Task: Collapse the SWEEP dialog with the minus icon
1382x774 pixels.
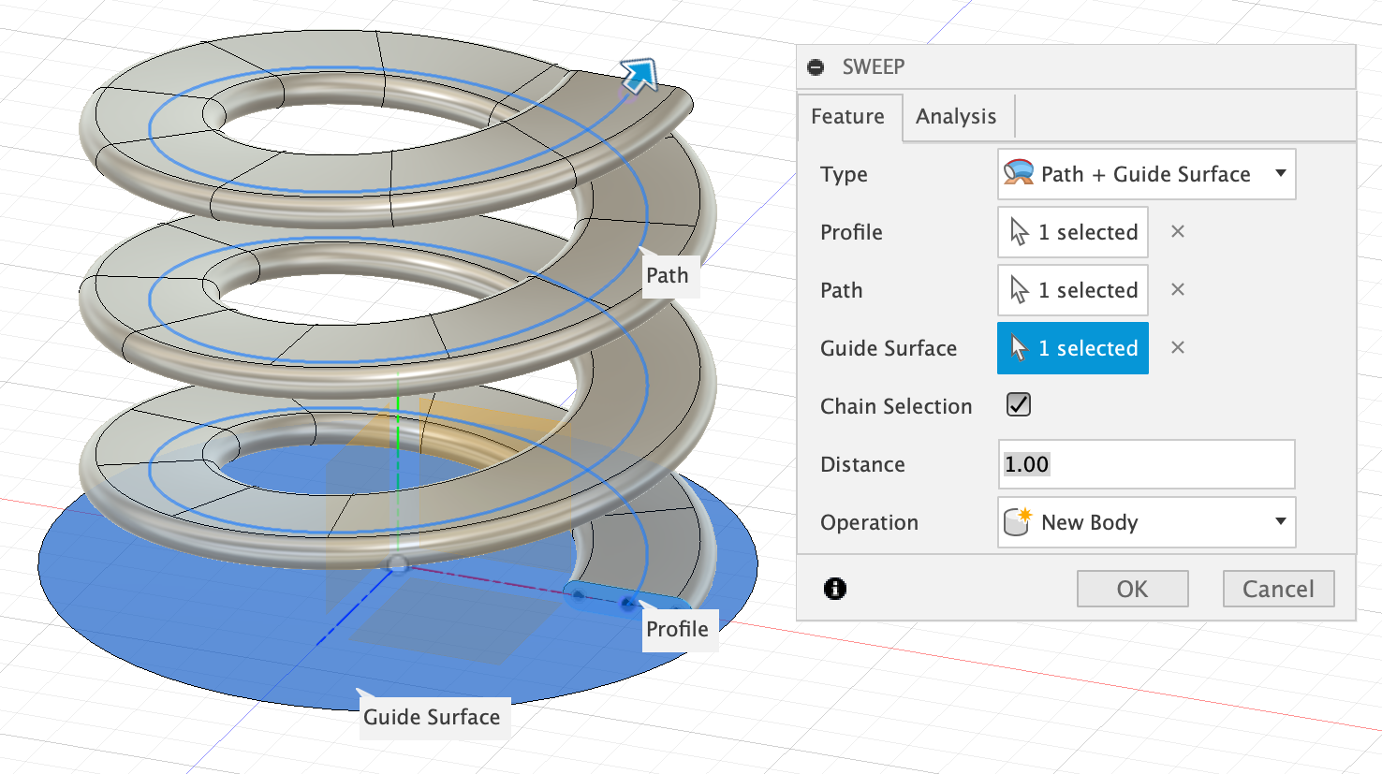Action: [816, 66]
